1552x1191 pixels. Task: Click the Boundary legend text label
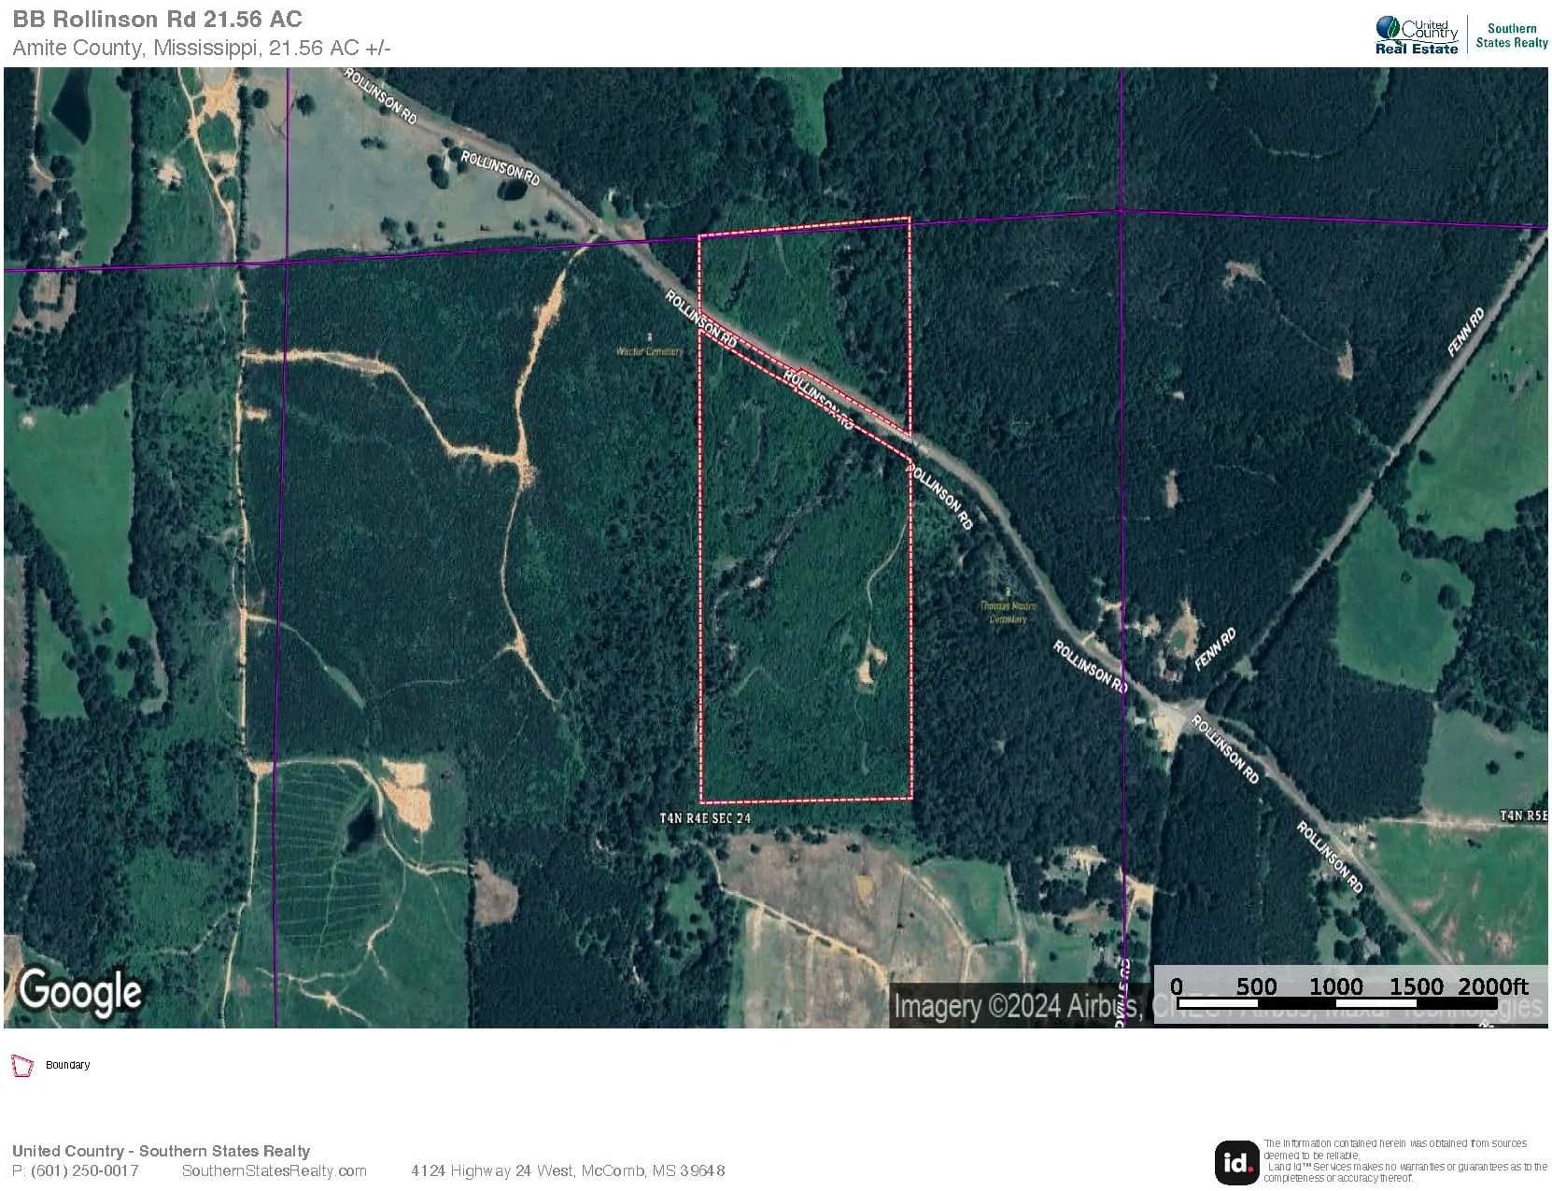pos(68,1065)
